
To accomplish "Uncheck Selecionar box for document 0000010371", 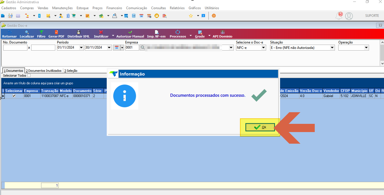I will [x=14, y=96].
